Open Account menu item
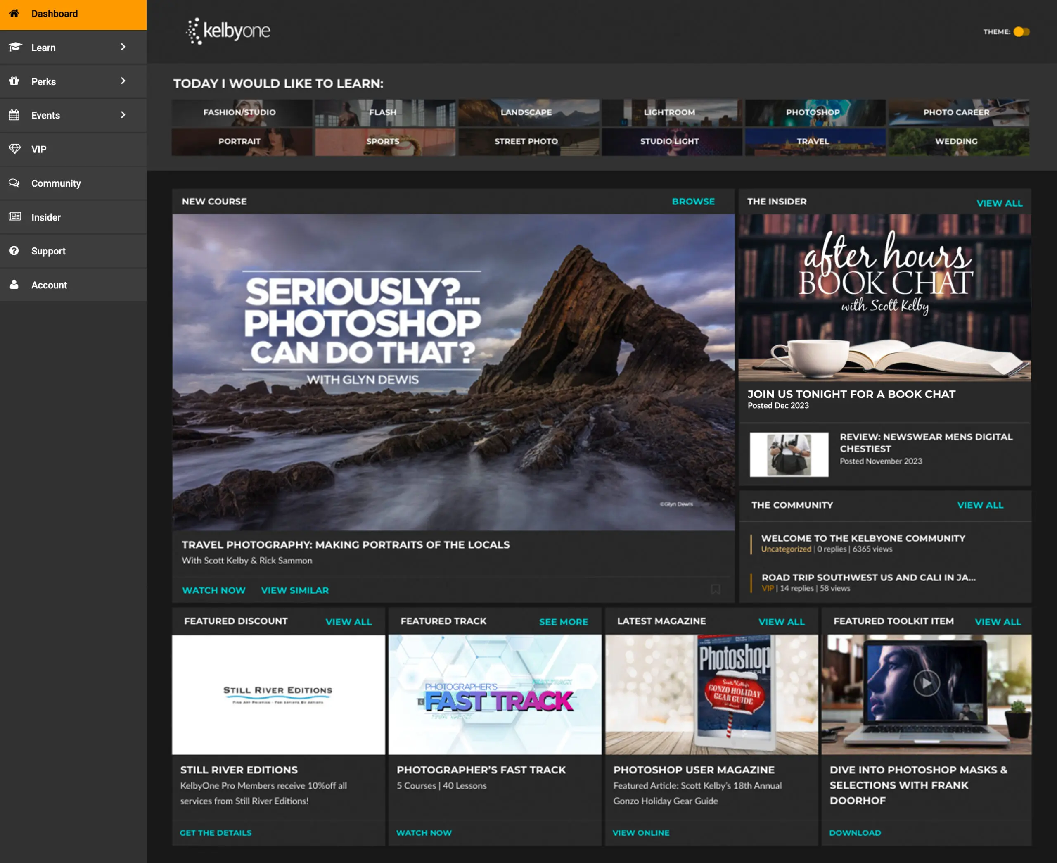This screenshot has width=1057, height=863. coord(73,285)
